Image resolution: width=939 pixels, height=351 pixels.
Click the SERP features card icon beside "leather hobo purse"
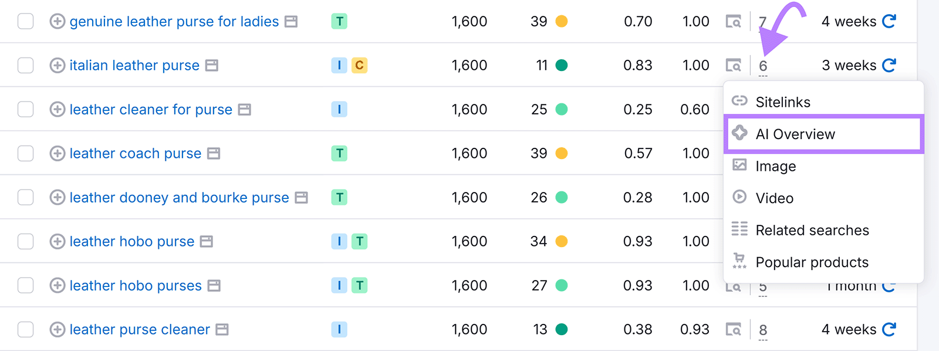pyautogui.click(x=207, y=241)
